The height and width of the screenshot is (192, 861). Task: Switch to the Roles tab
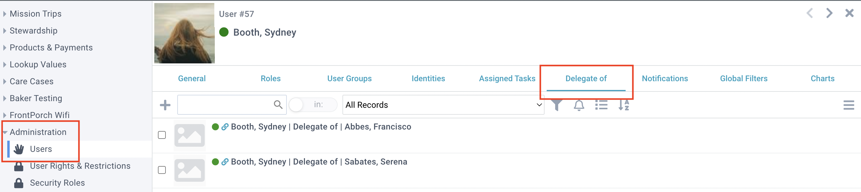[x=270, y=79]
